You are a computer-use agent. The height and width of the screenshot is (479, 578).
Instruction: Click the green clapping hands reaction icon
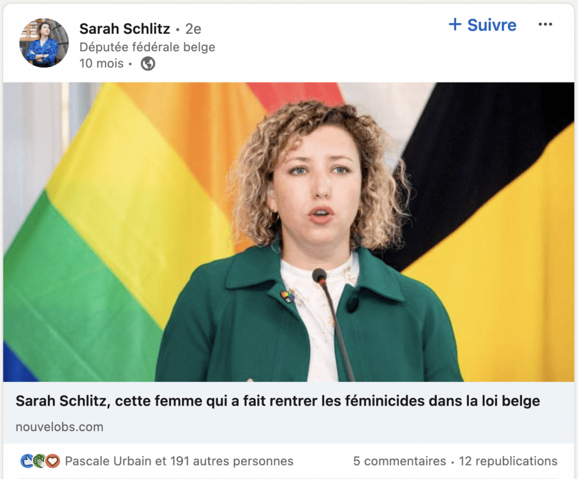pyautogui.click(x=40, y=461)
